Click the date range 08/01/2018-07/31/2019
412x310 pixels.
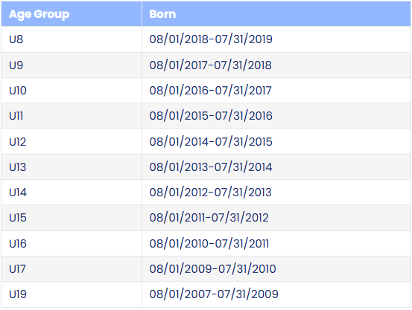211,39
